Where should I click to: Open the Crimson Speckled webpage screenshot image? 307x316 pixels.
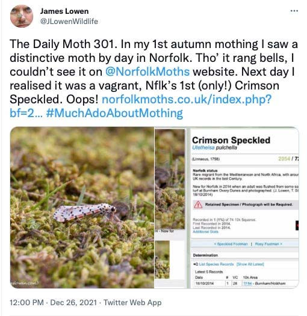click(x=226, y=207)
